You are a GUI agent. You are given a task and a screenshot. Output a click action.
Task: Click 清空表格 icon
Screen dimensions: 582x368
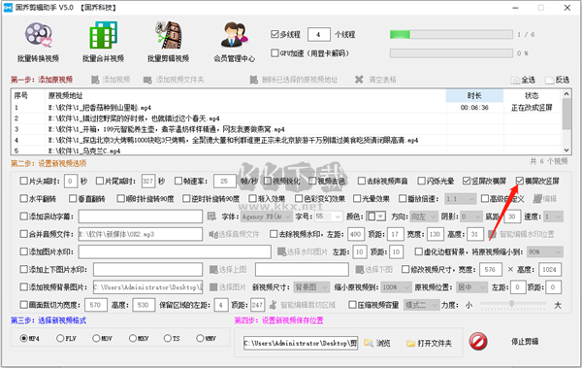(359, 80)
